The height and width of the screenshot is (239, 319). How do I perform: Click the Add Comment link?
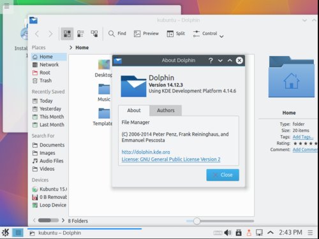306,150
